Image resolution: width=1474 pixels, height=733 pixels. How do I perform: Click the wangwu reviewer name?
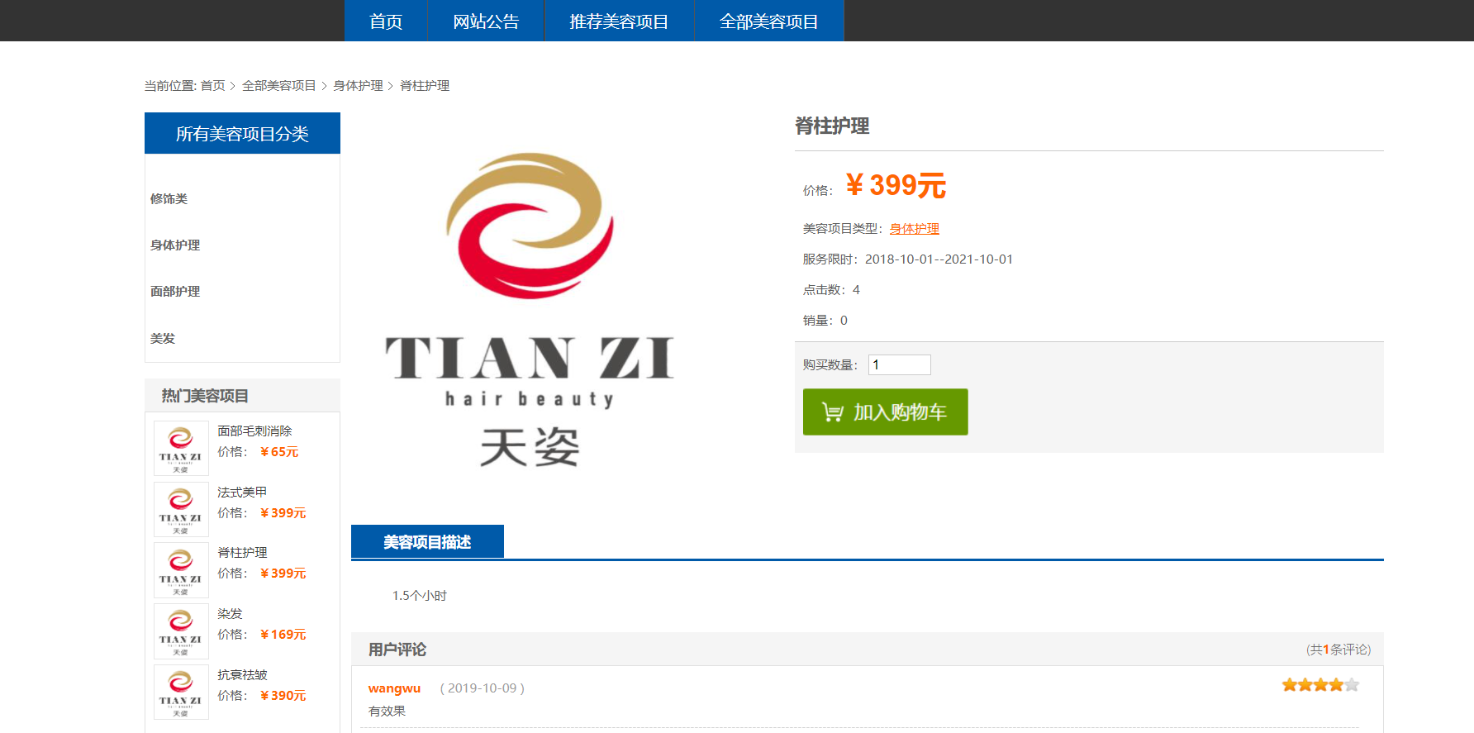[x=394, y=688]
